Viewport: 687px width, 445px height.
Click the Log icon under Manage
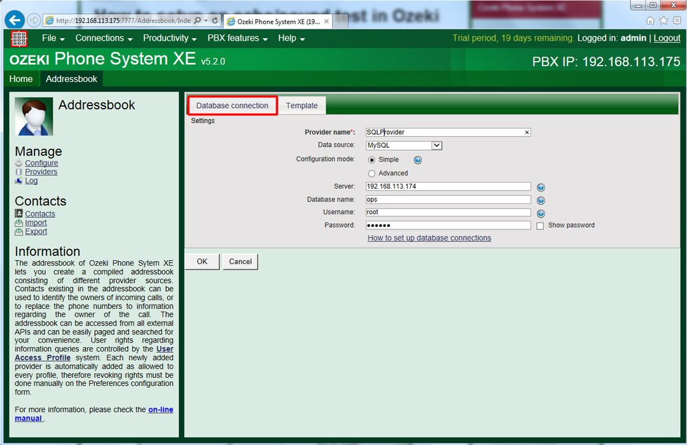(19, 181)
